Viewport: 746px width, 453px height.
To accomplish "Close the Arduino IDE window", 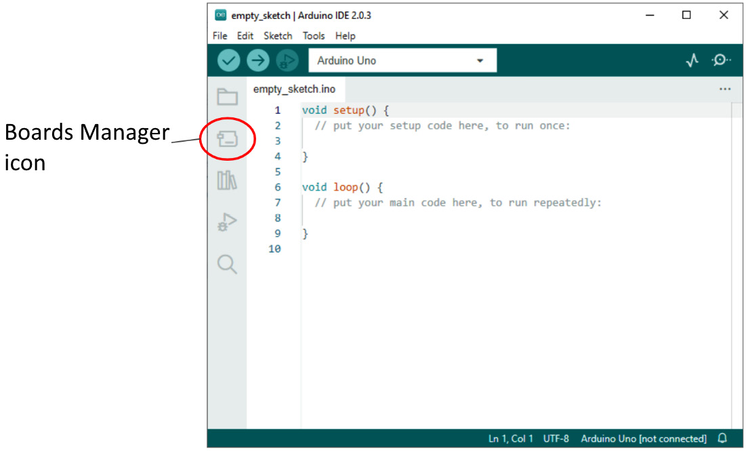I will pos(724,15).
